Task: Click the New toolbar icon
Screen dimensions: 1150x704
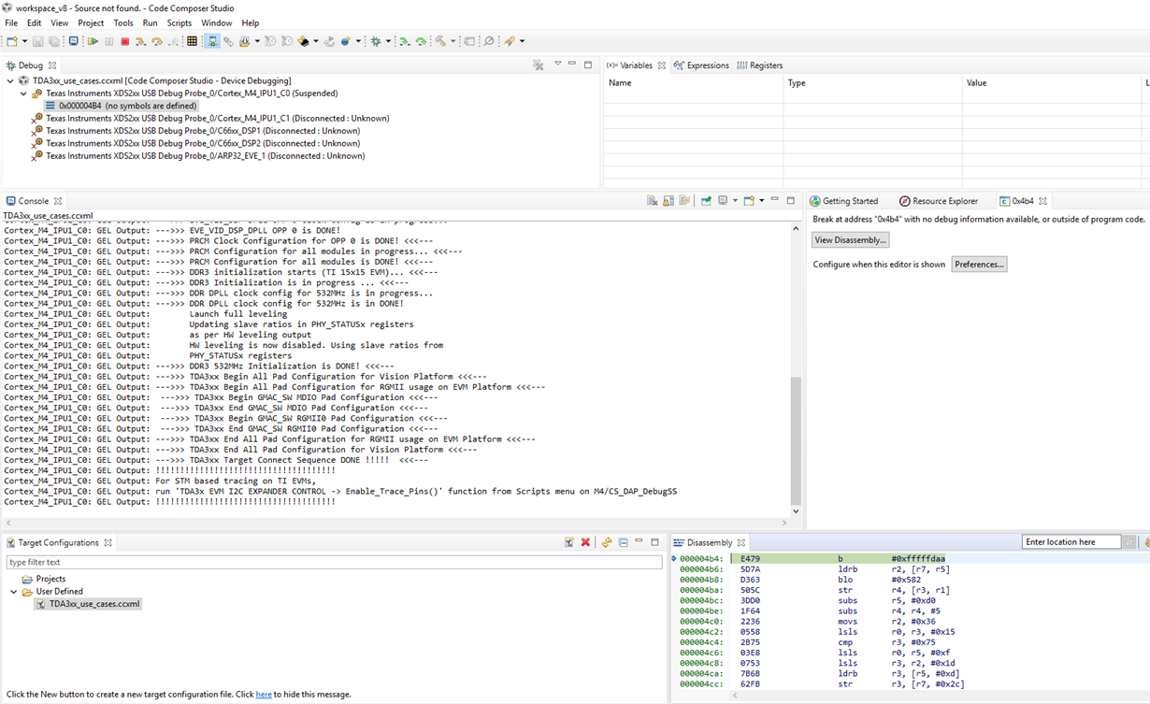Action: [x=11, y=41]
